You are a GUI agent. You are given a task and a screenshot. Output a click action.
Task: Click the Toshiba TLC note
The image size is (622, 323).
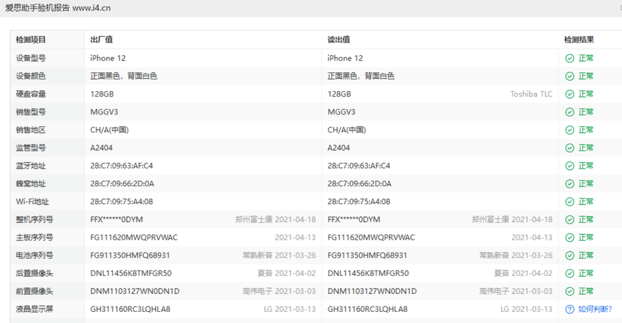pyautogui.click(x=531, y=95)
